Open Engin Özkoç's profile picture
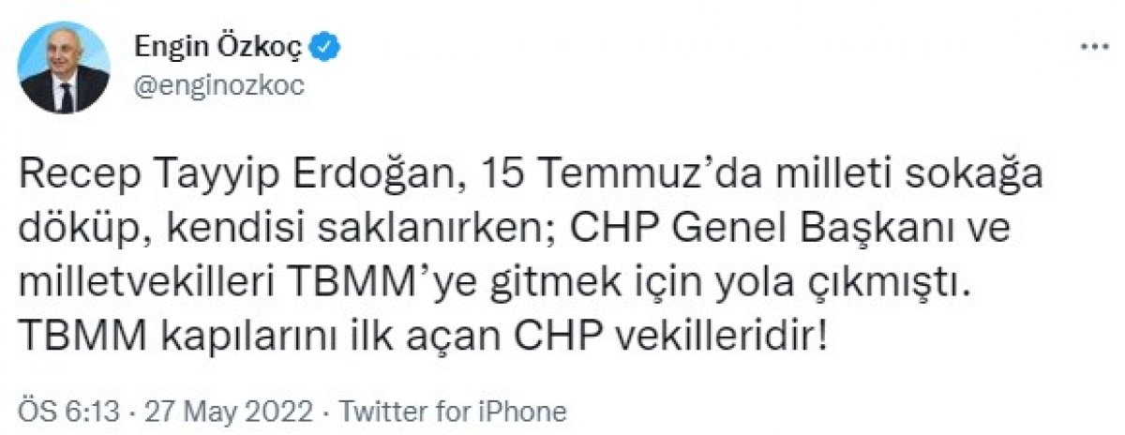Image resolution: width=1125 pixels, height=435 pixels. coord(64,67)
